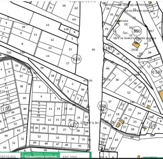Select road parcel 741

point(132,102)
